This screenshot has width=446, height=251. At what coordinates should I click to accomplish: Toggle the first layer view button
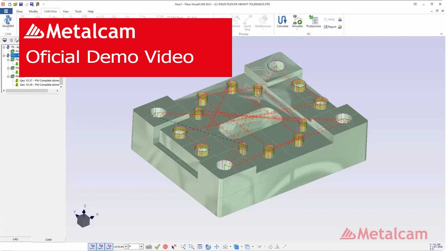pyautogui.click(x=92, y=246)
